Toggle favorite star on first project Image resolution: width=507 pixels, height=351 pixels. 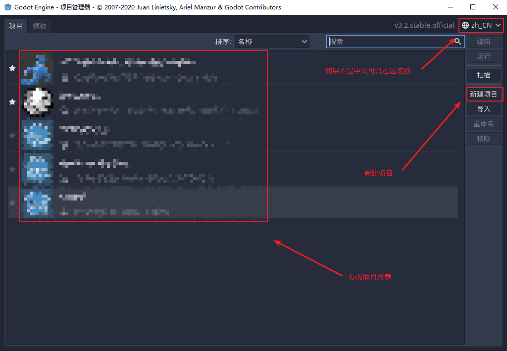click(x=12, y=68)
